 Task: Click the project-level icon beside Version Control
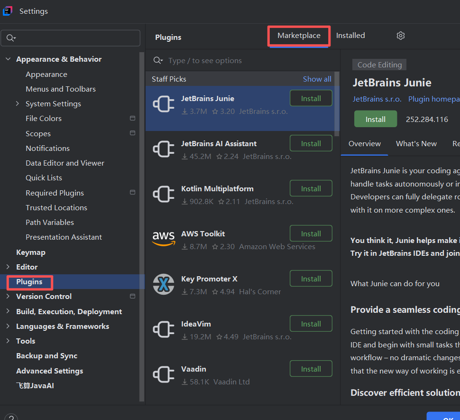(133, 296)
